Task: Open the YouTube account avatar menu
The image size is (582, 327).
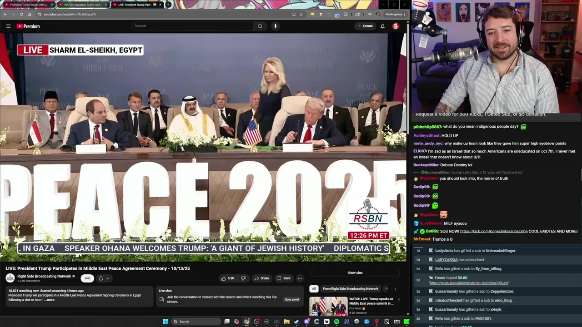Action: [x=396, y=26]
